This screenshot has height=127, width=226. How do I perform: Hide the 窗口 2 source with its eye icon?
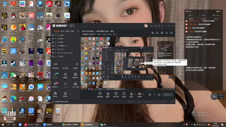coord(53,56)
